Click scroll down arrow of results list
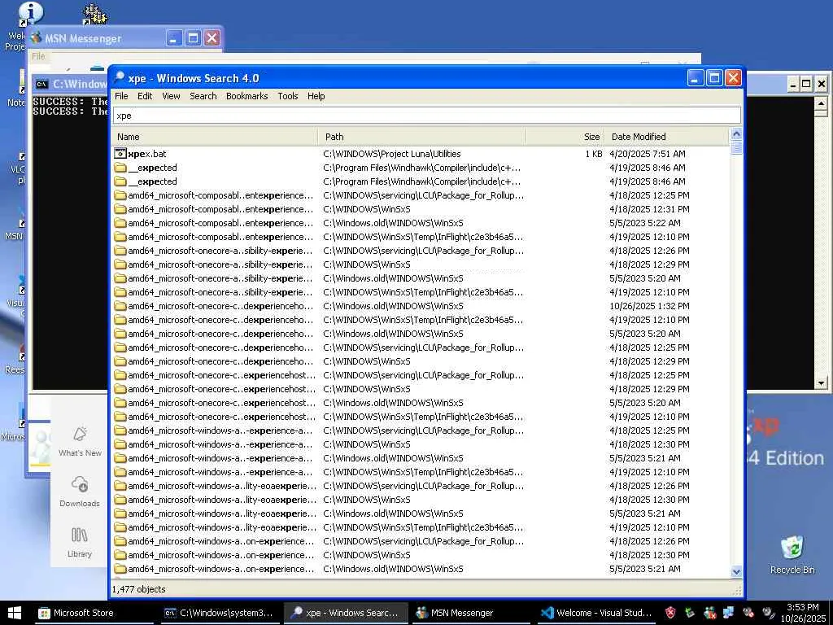The height and width of the screenshot is (625, 833). (x=736, y=572)
